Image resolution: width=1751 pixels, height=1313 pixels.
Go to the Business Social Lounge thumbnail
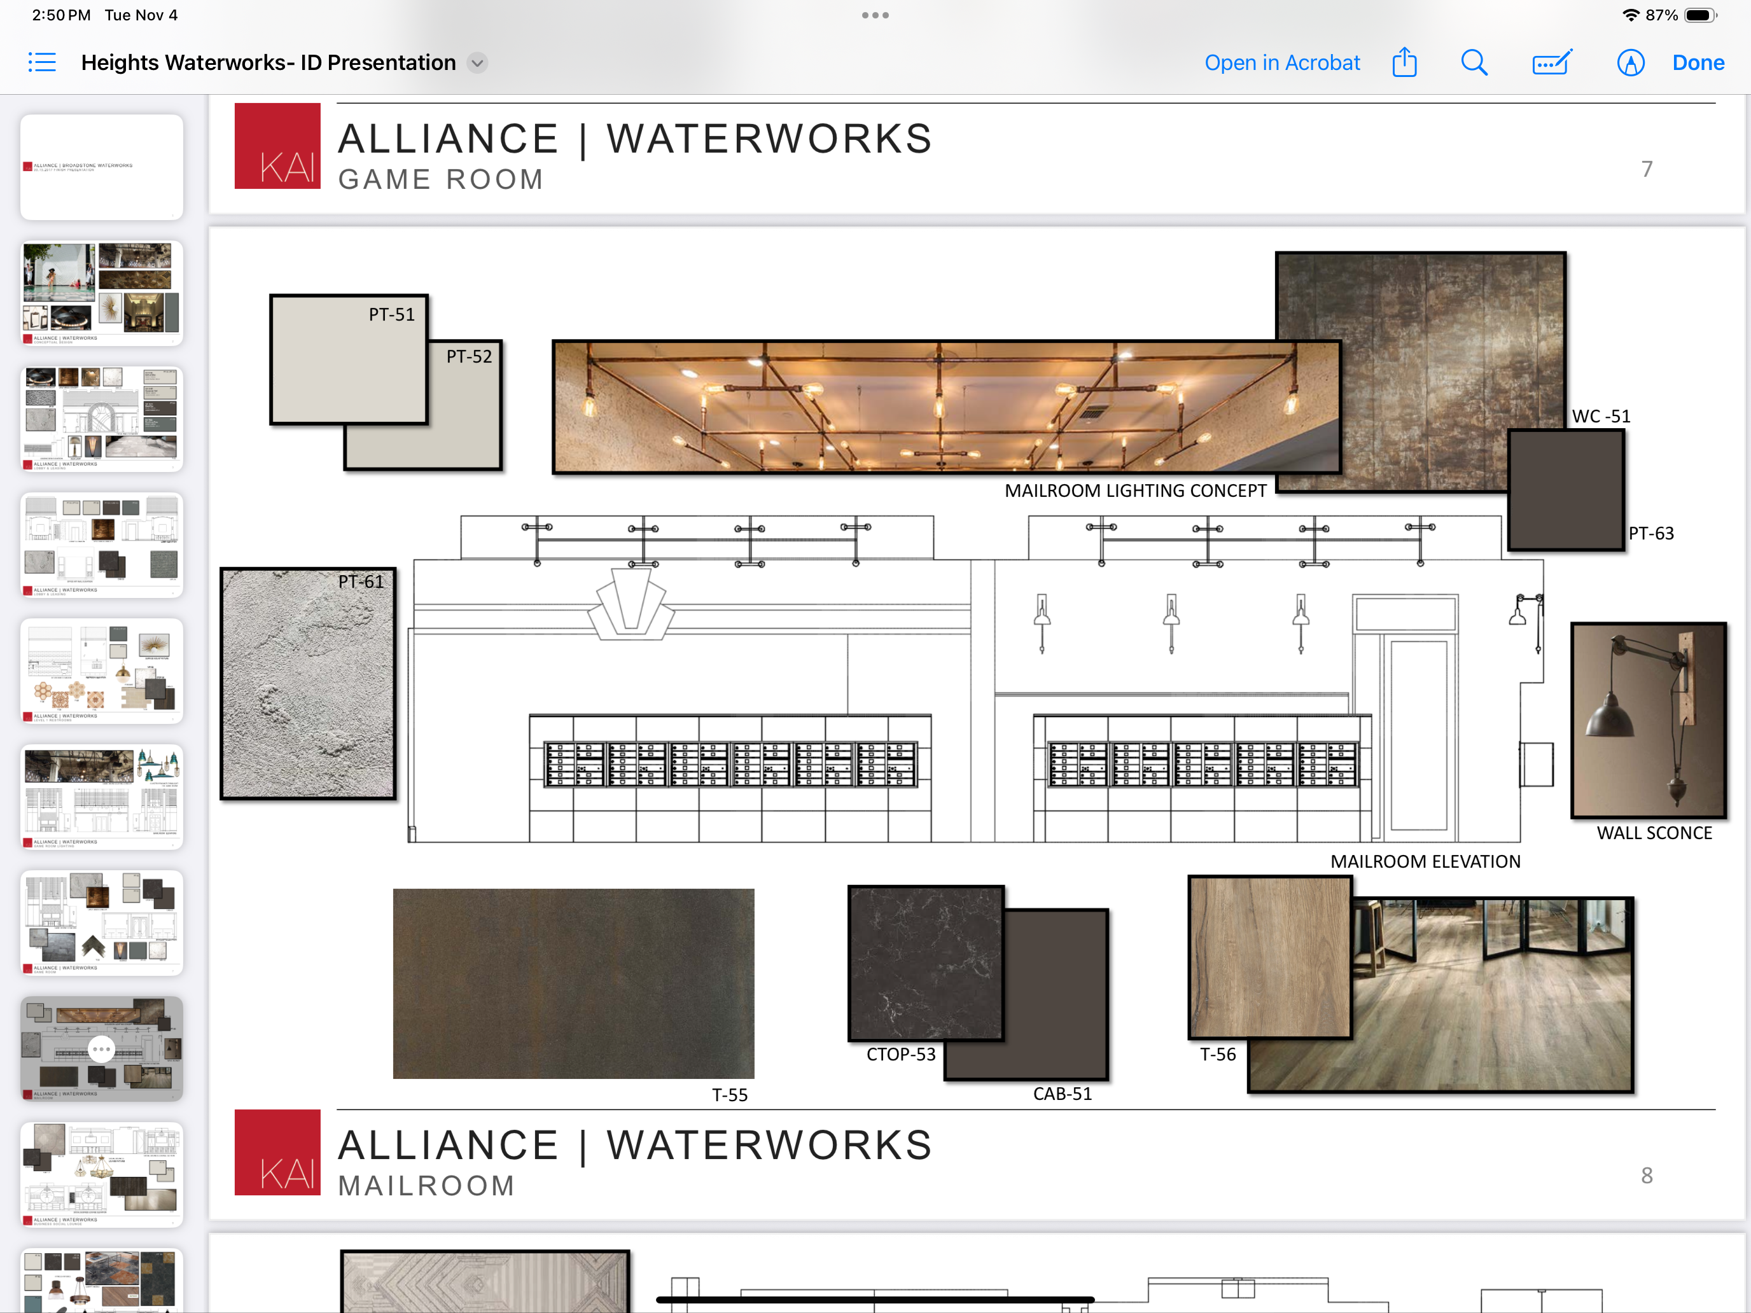[x=101, y=1174]
